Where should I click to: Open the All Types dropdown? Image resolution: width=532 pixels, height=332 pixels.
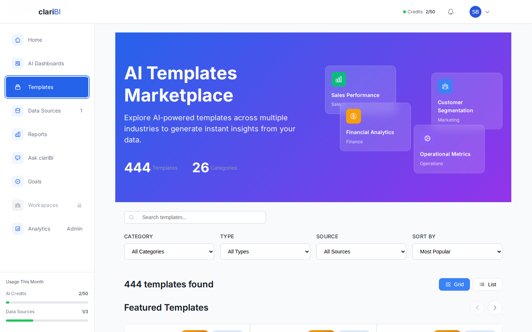point(265,252)
